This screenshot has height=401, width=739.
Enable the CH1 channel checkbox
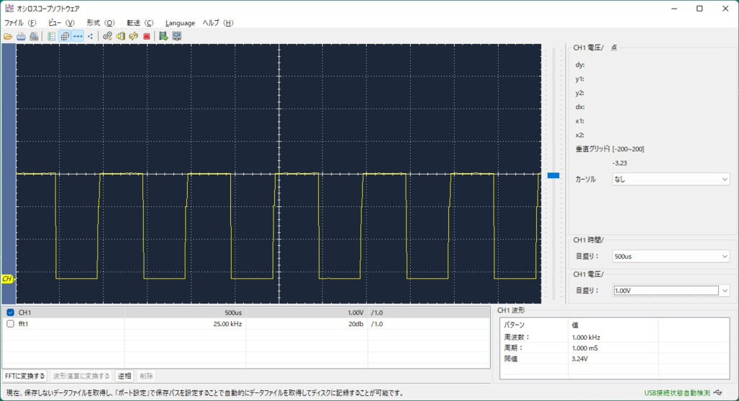coord(10,312)
